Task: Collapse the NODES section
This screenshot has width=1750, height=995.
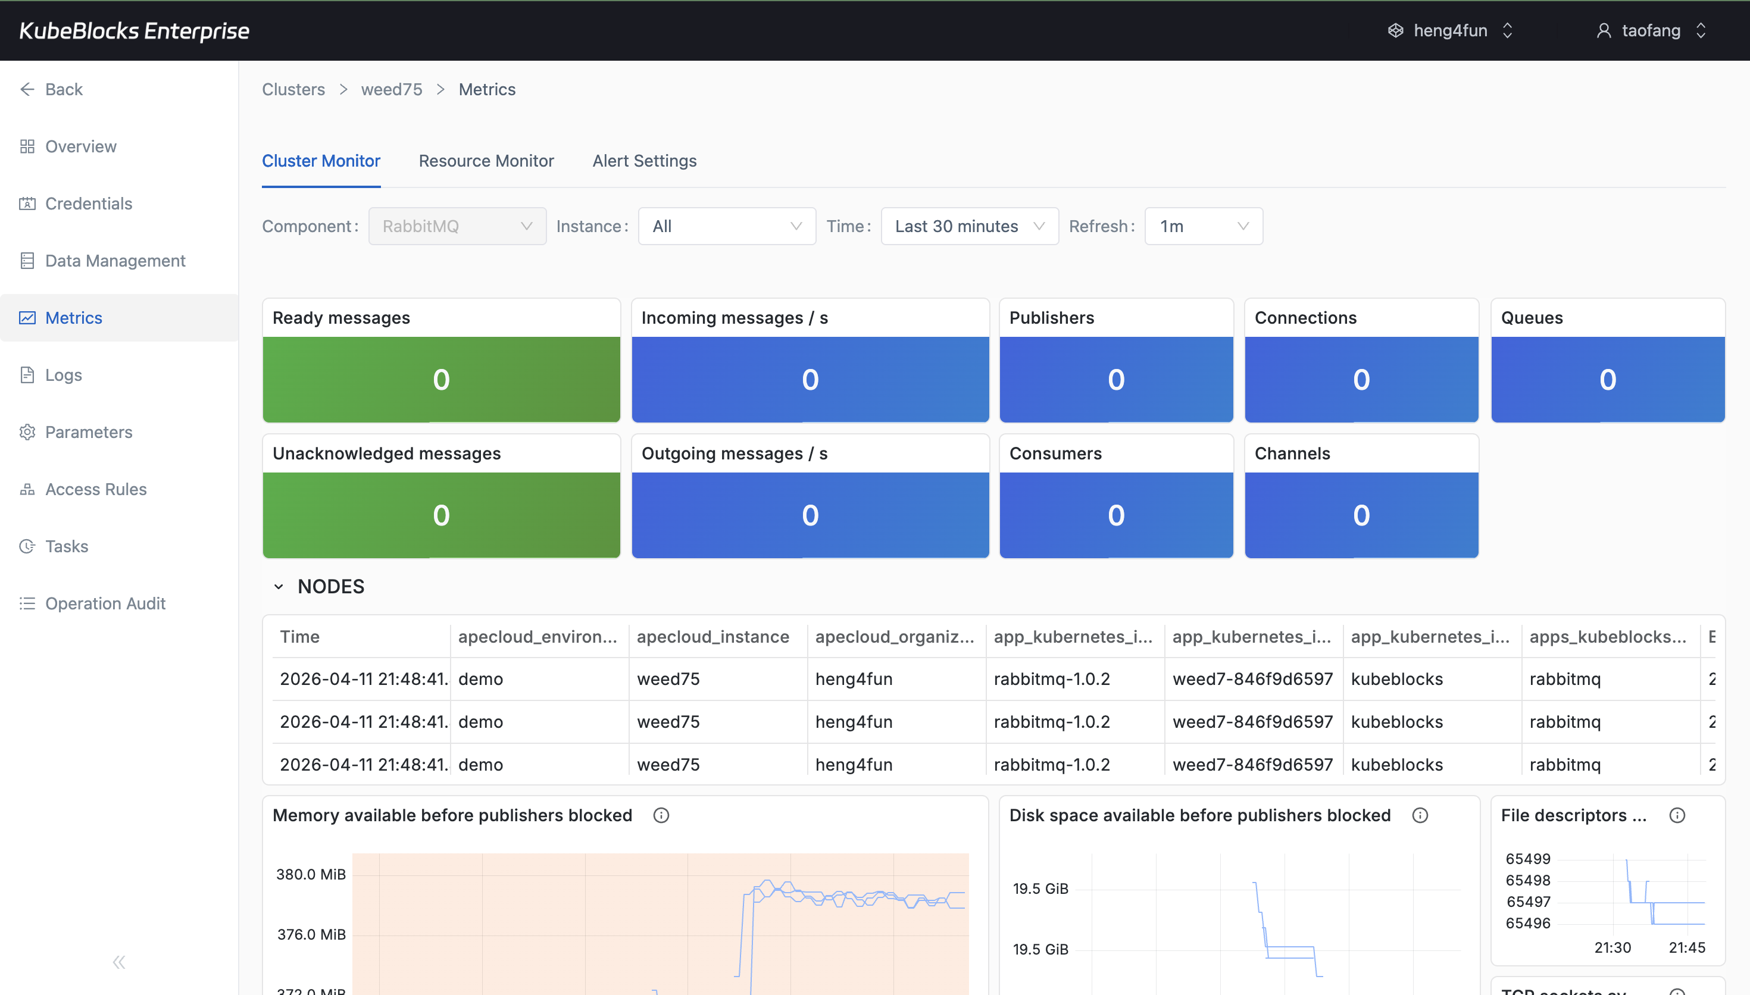Action: 277,586
